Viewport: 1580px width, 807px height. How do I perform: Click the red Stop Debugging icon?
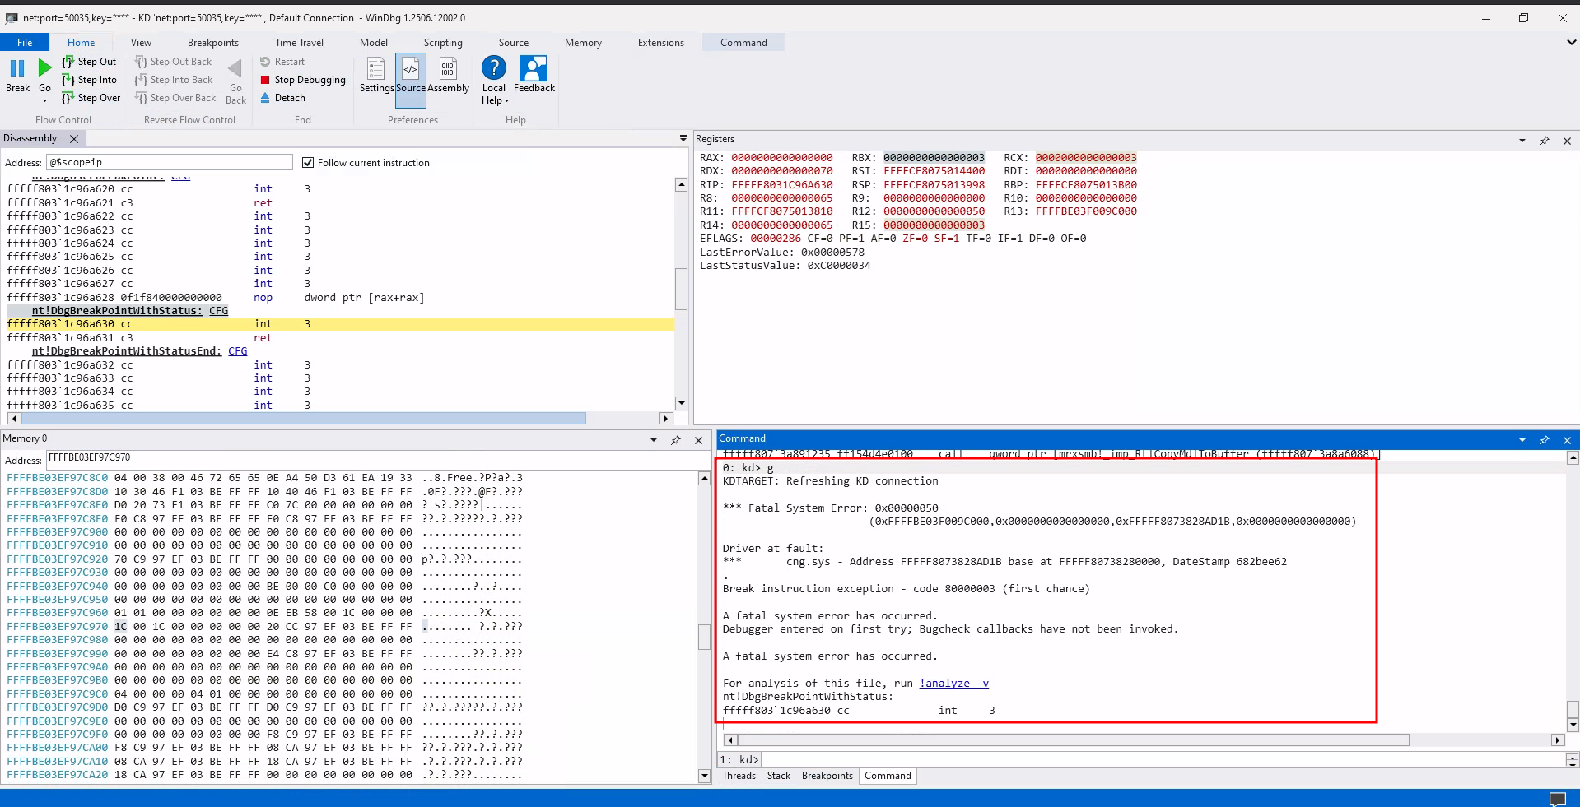click(265, 80)
